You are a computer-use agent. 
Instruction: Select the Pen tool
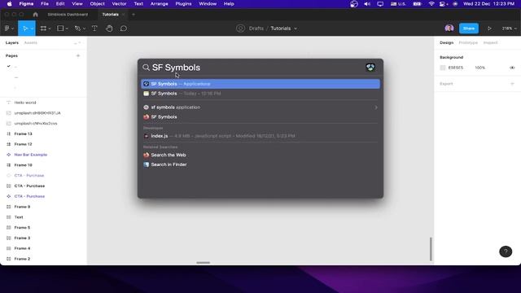tap(77, 28)
